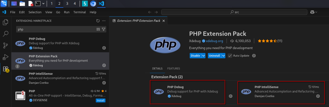The height and width of the screenshot is (107, 329).
Task: Open the Source Control view
Action: pyautogui.click(x=6, y=45)
